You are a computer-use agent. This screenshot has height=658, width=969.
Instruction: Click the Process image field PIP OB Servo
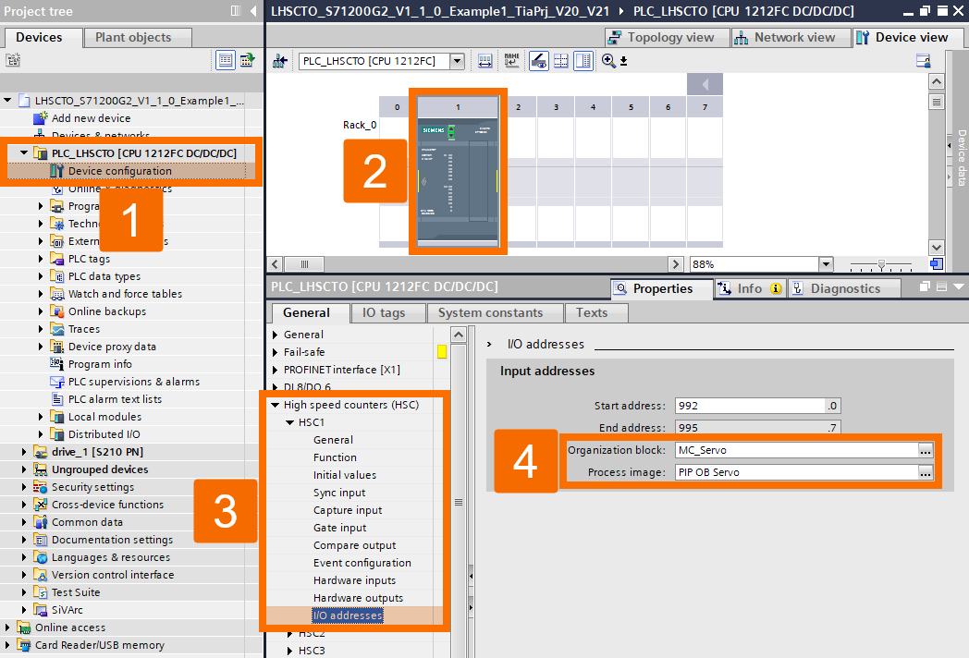tap(797, 472)
